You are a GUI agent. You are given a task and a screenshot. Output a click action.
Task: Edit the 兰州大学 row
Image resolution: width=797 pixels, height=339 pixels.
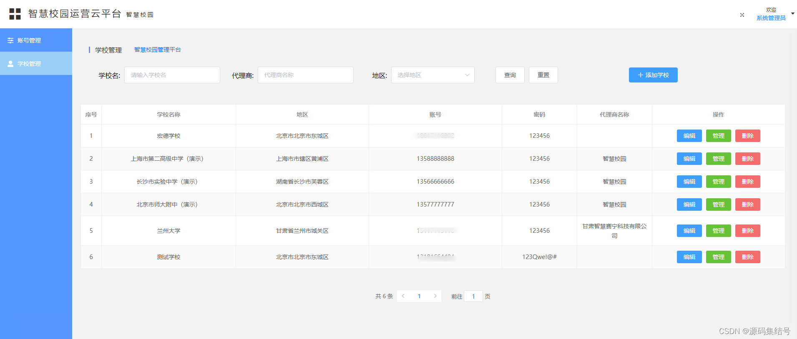pos(689,231)
